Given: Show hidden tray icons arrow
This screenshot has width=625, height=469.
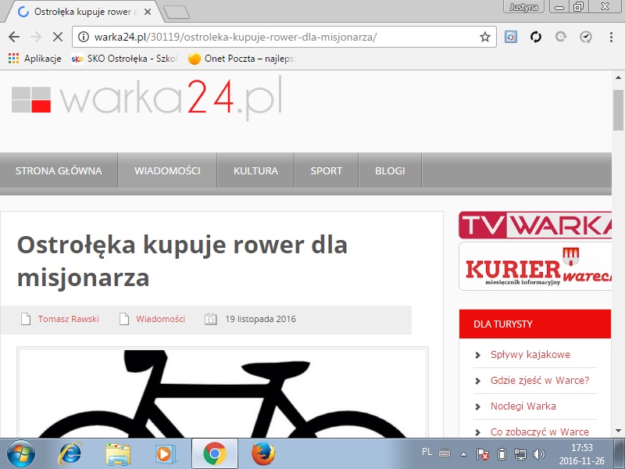Looking at the screenshot, I should click(463, 454).
